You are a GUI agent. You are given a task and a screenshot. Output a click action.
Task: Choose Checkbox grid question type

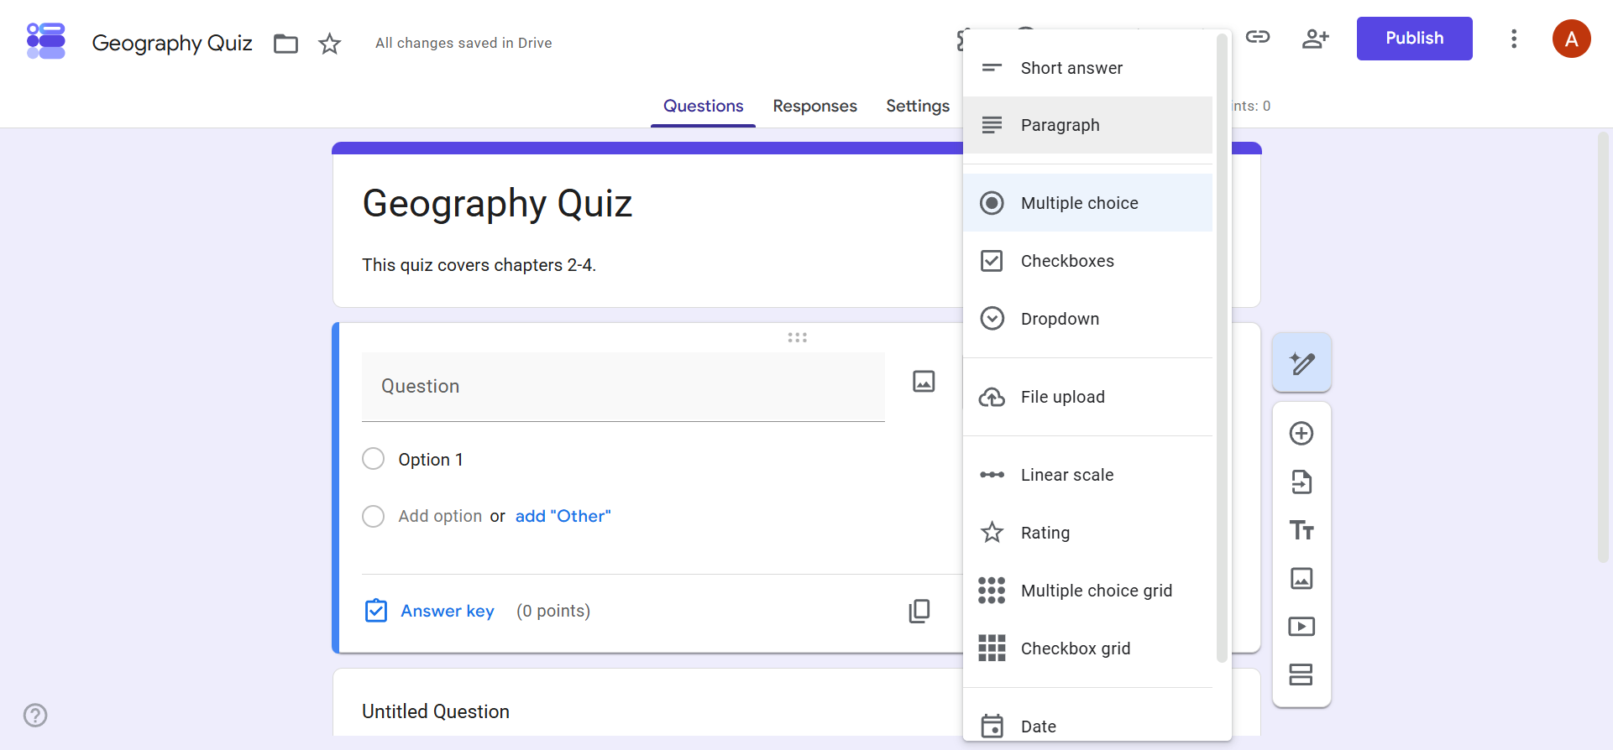point(1088,648)
